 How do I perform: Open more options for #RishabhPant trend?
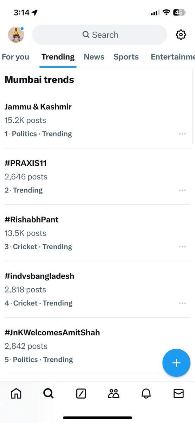pyautogui.click(x=182, y=247)
